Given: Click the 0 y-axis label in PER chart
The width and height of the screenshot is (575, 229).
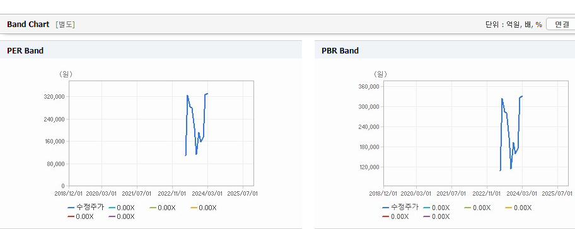Looking at the screenshot, I should tap(63, 186).
